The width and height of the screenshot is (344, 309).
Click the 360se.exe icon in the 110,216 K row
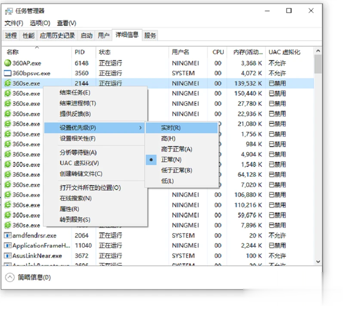[8, 205]
